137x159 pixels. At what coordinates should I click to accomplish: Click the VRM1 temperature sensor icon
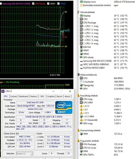[x=81, y=50]
